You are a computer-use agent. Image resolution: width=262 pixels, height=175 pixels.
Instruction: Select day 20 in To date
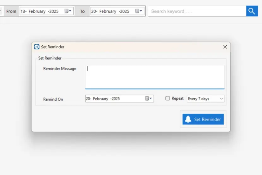(x=94, y=11)
